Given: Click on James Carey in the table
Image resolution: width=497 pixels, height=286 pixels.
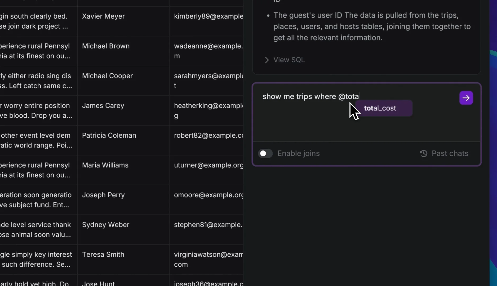Looking at the screenshot, I should 103,106.
